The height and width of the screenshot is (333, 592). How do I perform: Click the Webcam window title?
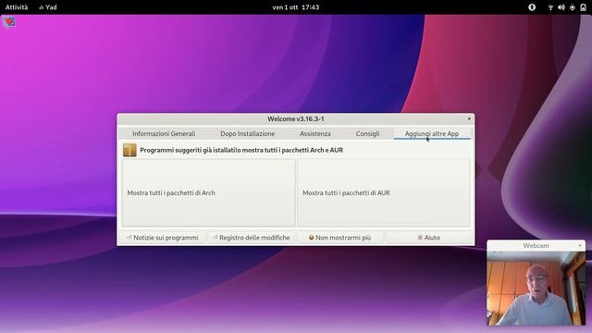(536, 246)
